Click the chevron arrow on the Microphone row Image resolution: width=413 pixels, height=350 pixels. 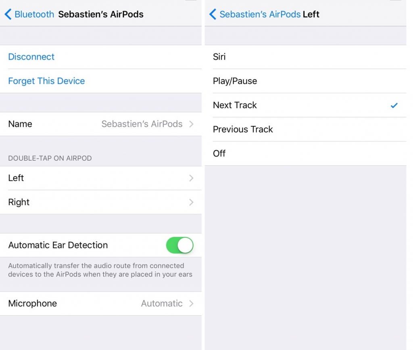pyautogui.click(x=192, y=303)
